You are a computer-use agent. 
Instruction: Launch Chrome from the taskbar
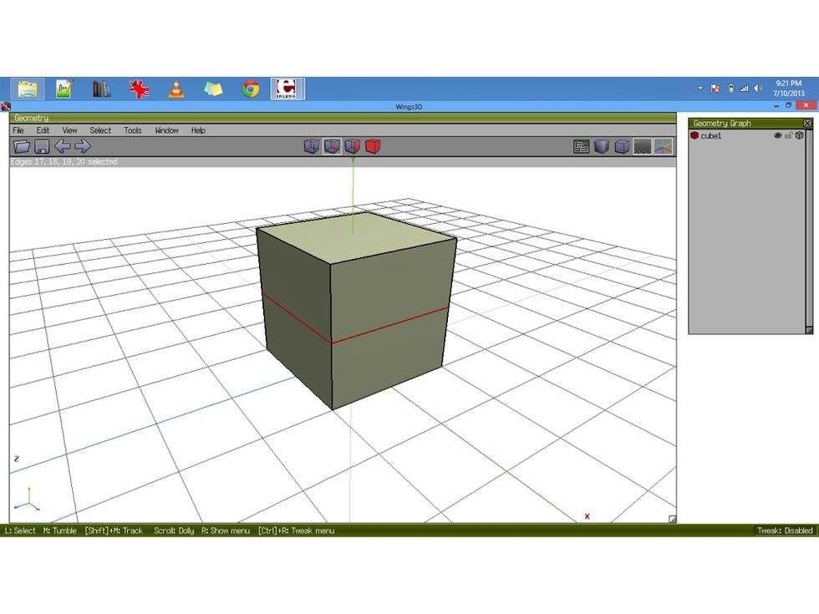tap(250, 88)
